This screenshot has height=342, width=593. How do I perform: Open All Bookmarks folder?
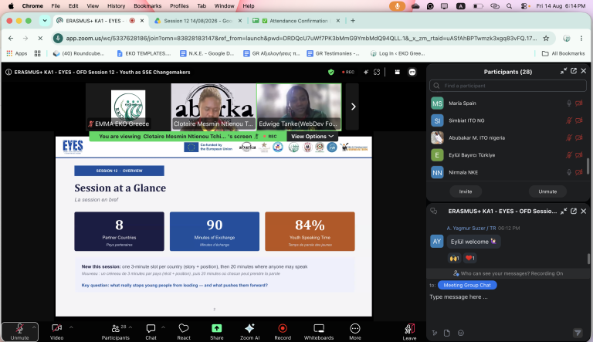(x=563, y=54)
